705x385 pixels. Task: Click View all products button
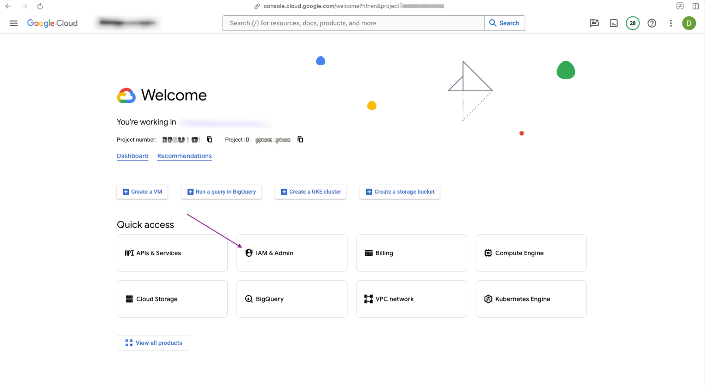pos(153,343)
